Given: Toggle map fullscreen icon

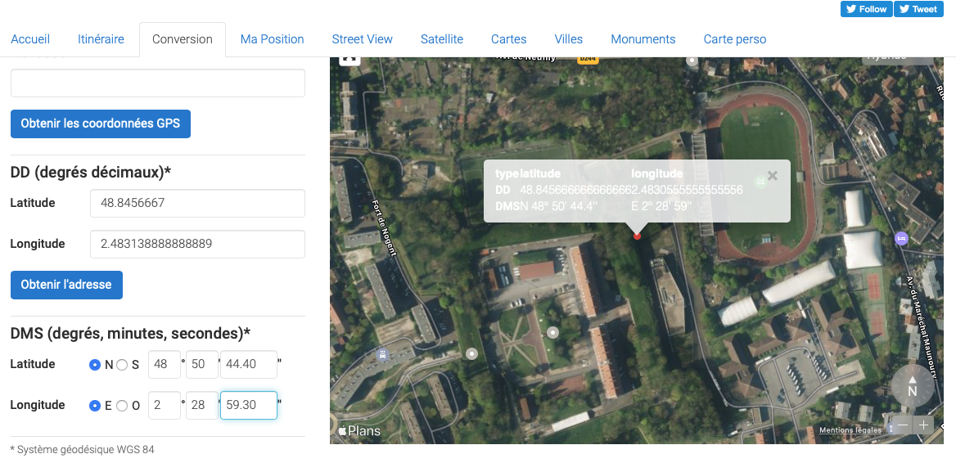Looking at the screenshot, I should [x=350, y=59].
